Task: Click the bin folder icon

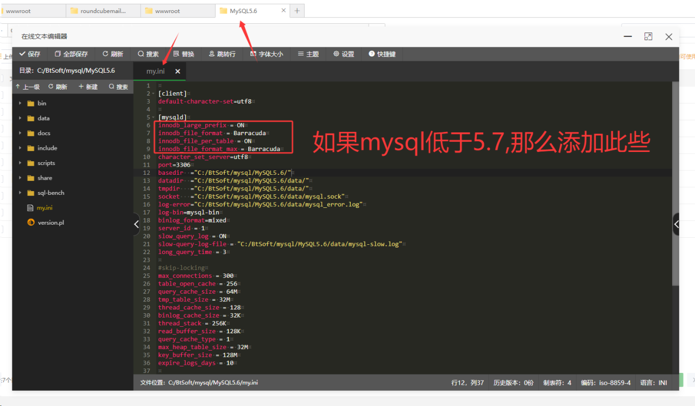Action: point(30,103)
